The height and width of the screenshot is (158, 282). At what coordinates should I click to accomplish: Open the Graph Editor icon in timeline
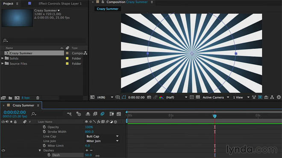coord(119,114)
